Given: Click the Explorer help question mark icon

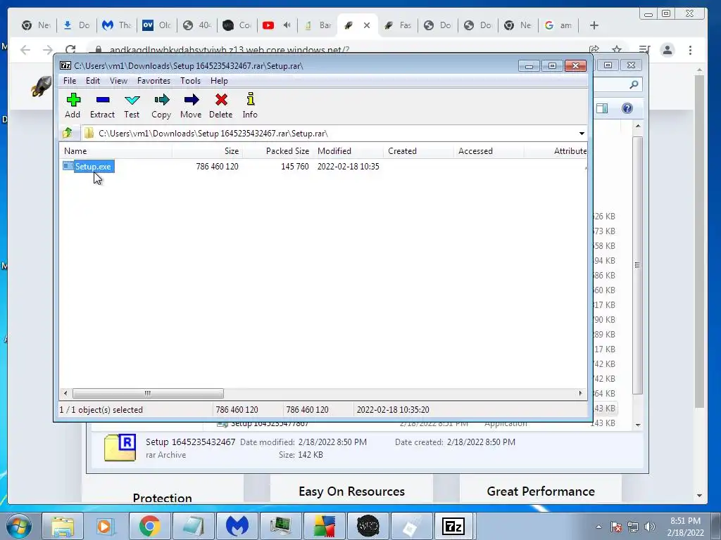Looking at the screenshot, I should pos(627,108).
